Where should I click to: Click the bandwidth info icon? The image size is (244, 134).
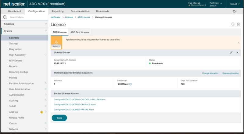131,84
